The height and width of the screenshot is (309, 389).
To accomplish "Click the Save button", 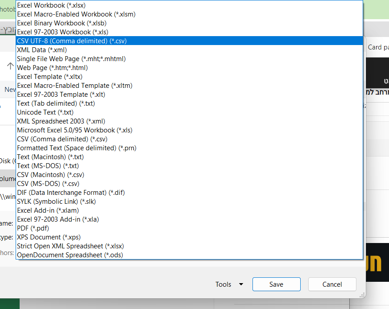I will pyautogui.click(x=276, y=284).
